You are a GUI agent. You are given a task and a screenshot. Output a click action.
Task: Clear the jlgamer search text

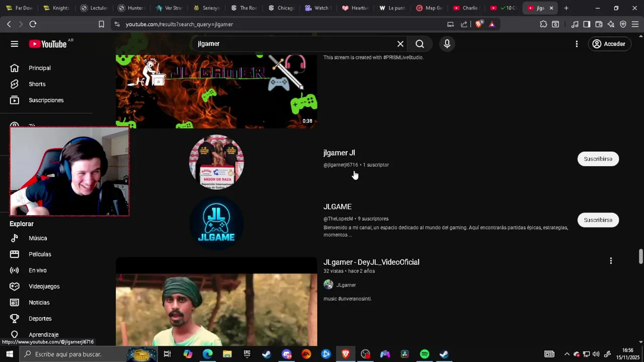(x=400, y=44)
